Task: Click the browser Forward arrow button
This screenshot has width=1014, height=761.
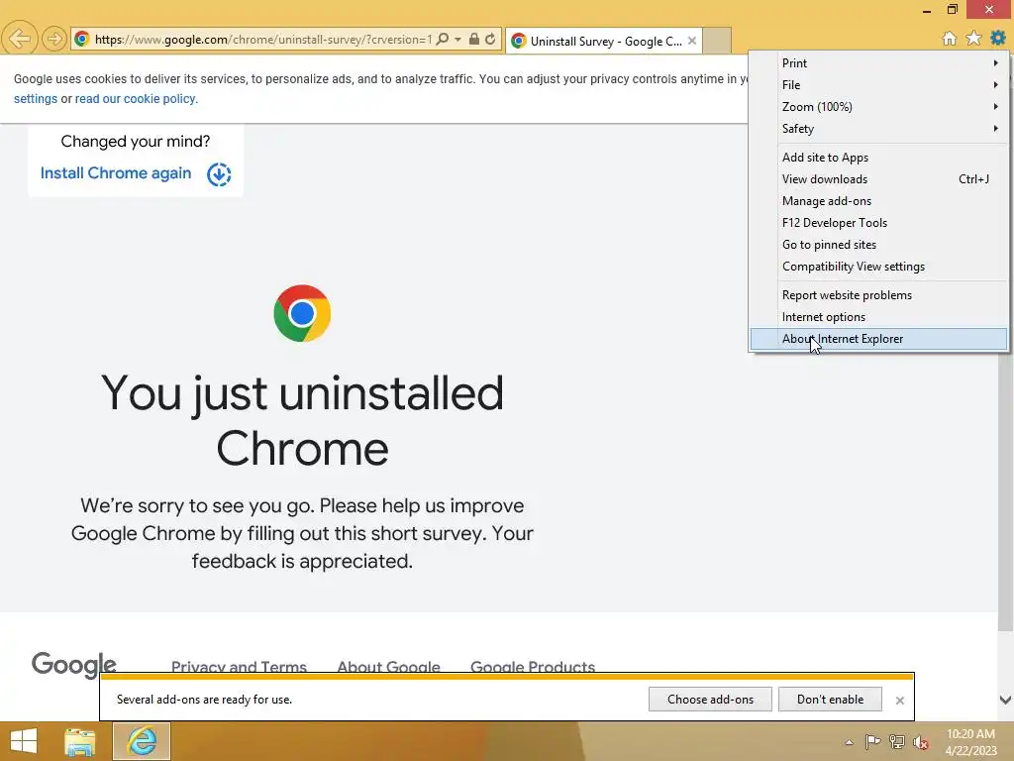Action: (x=54, y=39)
